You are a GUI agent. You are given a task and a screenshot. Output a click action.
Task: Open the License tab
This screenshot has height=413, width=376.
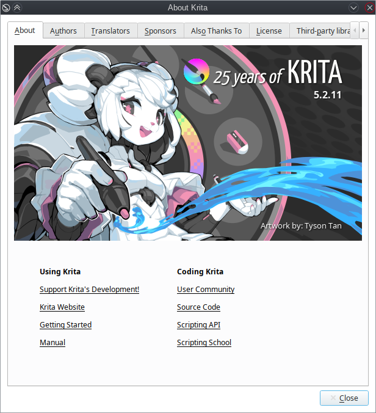(x=269, y=31)
